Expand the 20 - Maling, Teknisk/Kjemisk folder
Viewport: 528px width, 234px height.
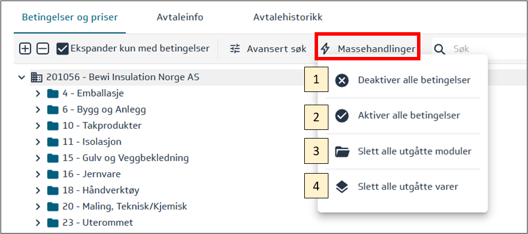click(x=39, y=206)
